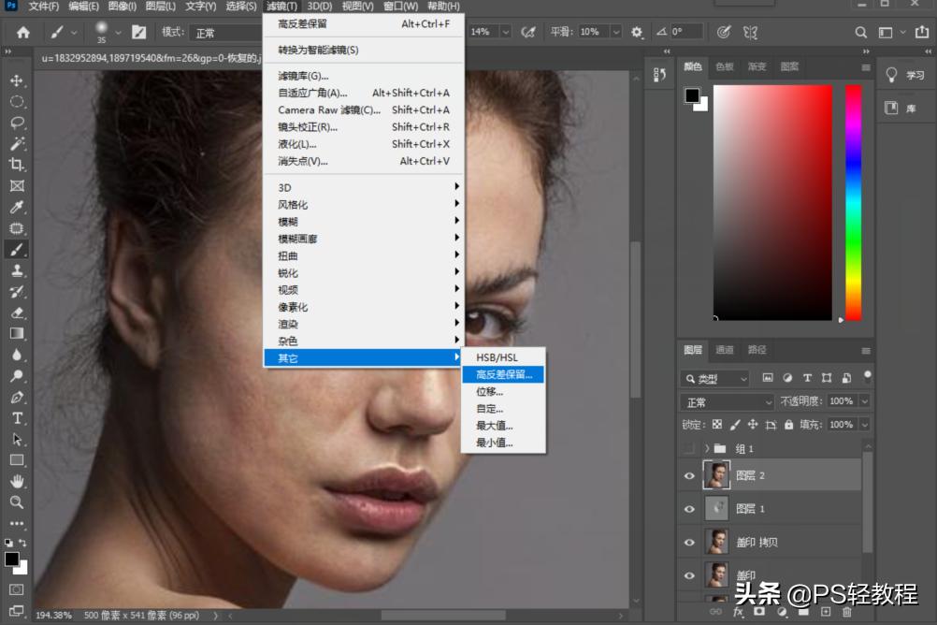The image size is (937, 625).
Task: Choose 高反差保留 from the submenu
Action: point(504,374)
